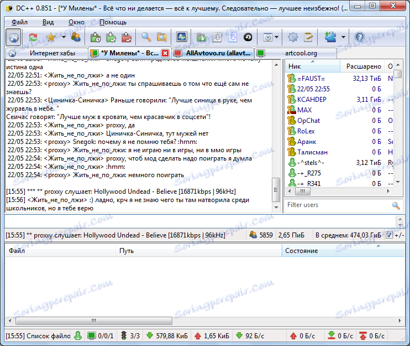This screenshot has height=346, width=410.
Task: Open the Файл menu
Action: point(19,22)
